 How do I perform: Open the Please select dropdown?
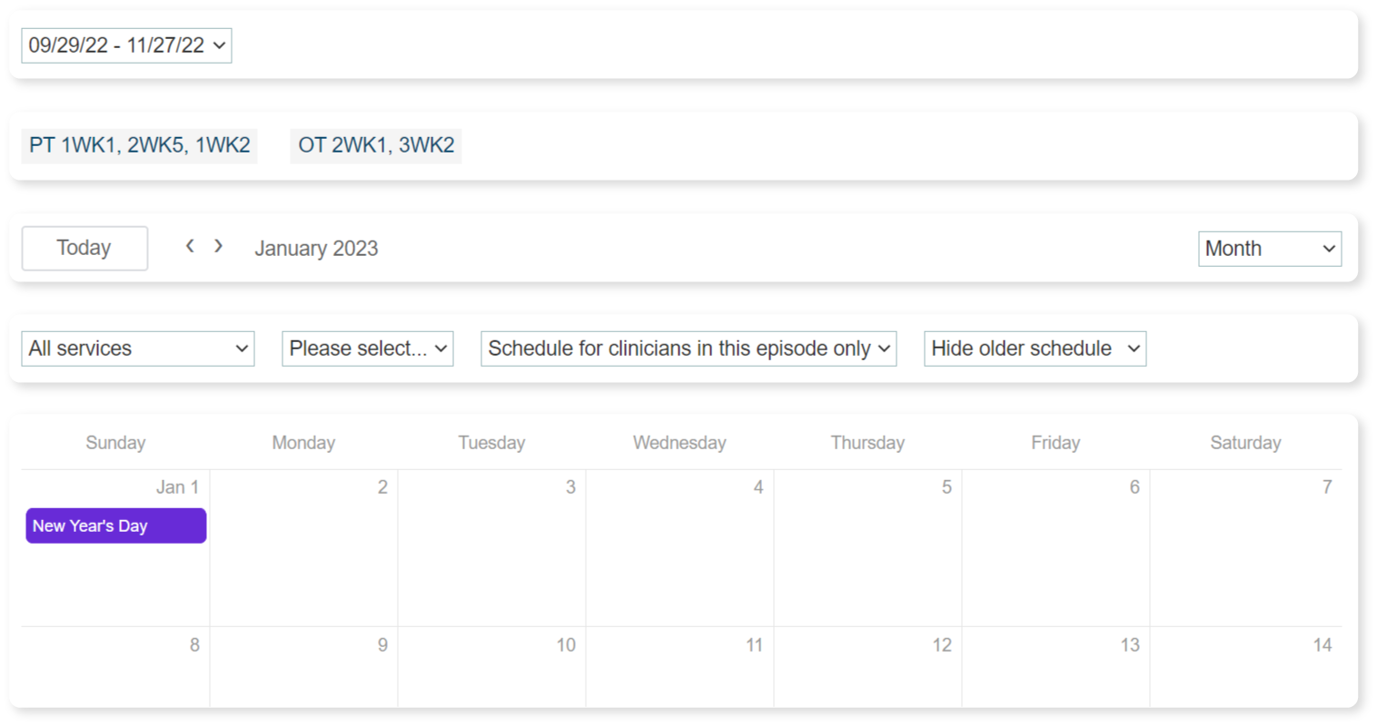(x=367, y=348)
